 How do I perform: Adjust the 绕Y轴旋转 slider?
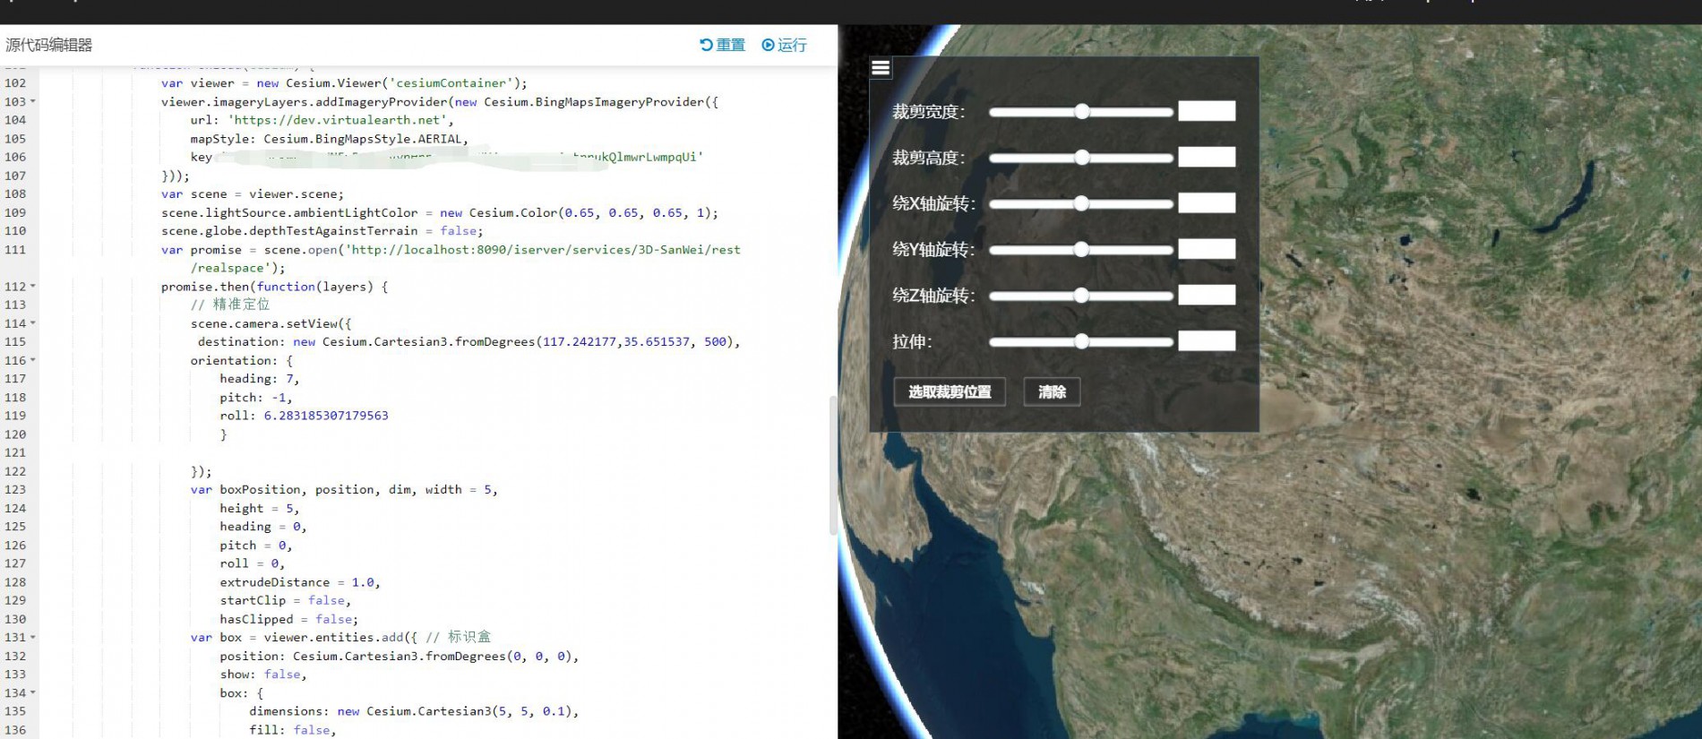[1081, 249]
